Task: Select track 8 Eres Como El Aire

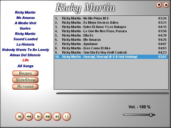Action: [111, 48]
